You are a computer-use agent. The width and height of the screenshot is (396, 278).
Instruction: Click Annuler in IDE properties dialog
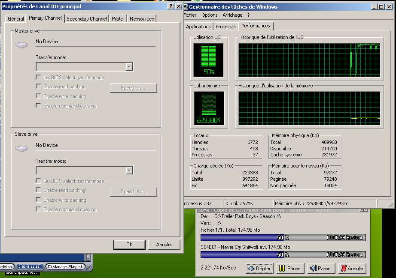coord(164,245)
